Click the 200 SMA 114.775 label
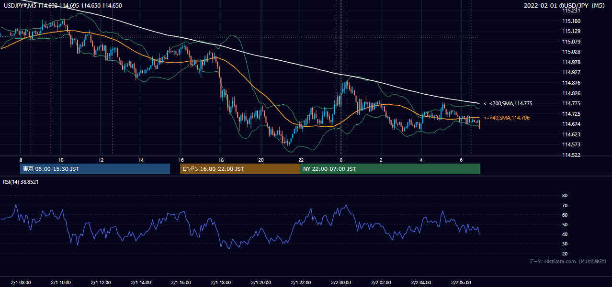Viewport: 612px width, 287px height. pyautogui.click(x=508, y=103)
